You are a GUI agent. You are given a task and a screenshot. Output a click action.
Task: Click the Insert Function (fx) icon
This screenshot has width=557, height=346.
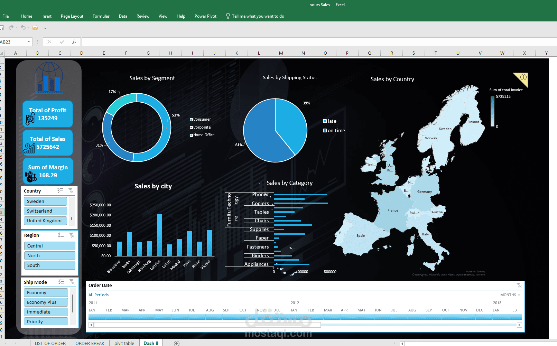click(x=75, y=41)
